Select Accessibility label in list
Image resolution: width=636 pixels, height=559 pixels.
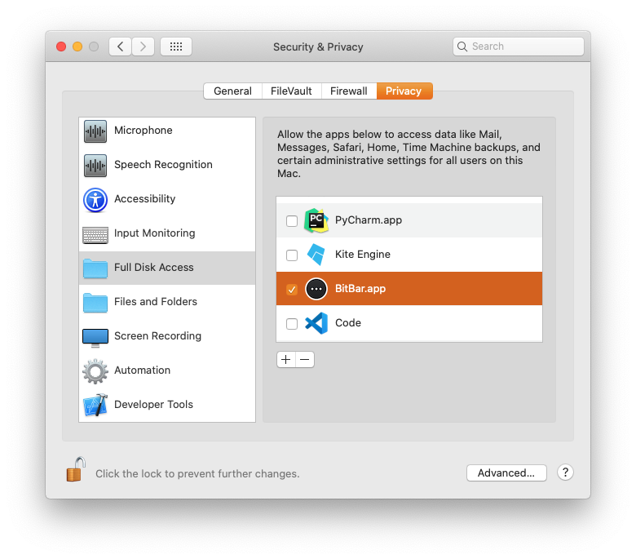(145, 199)
